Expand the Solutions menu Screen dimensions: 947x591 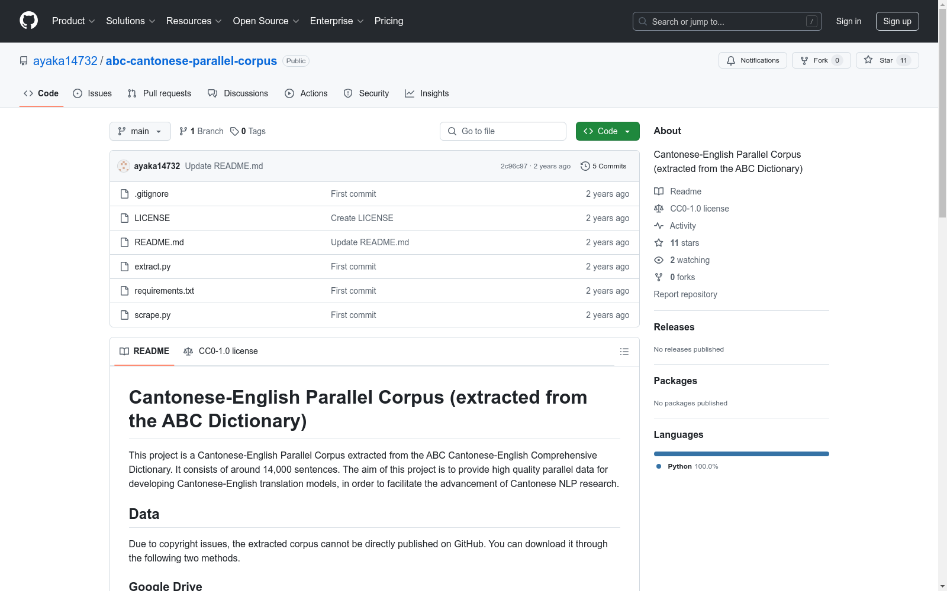pos(131,21)
